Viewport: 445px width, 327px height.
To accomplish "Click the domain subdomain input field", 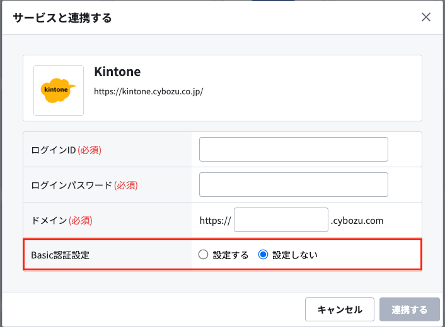I will tap(281, 219).
